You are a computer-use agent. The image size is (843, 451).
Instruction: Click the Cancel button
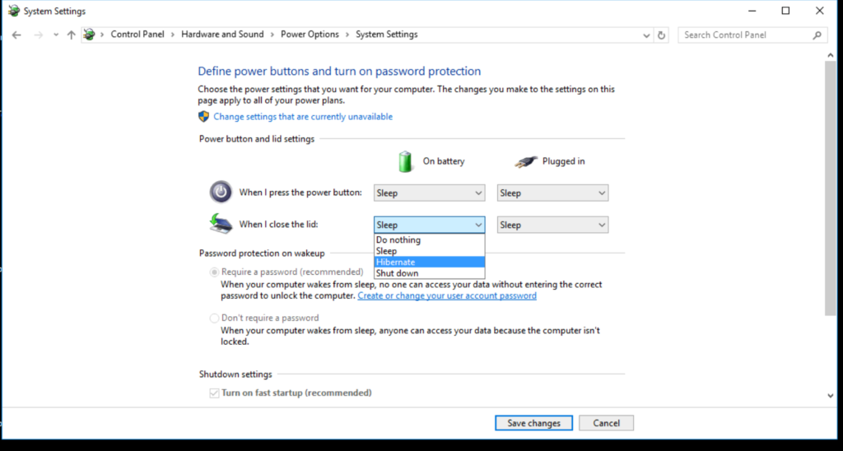pos(606,423)
